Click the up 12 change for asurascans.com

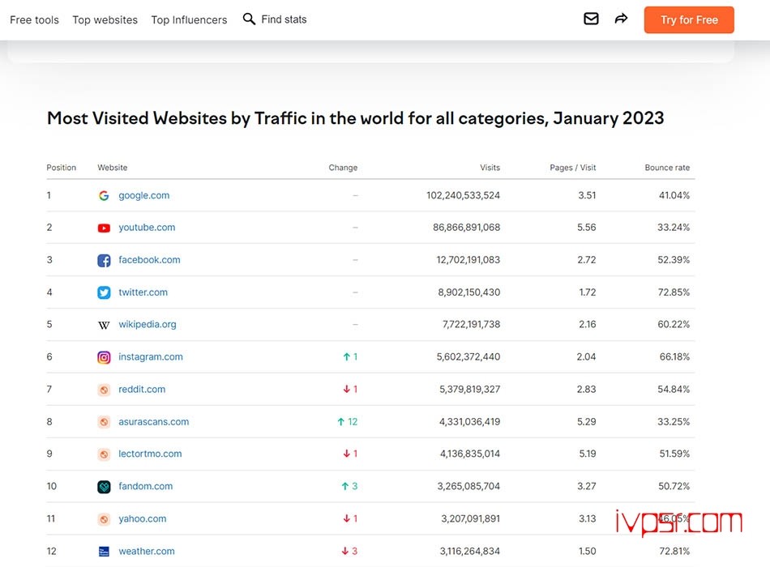coord(347,422)
